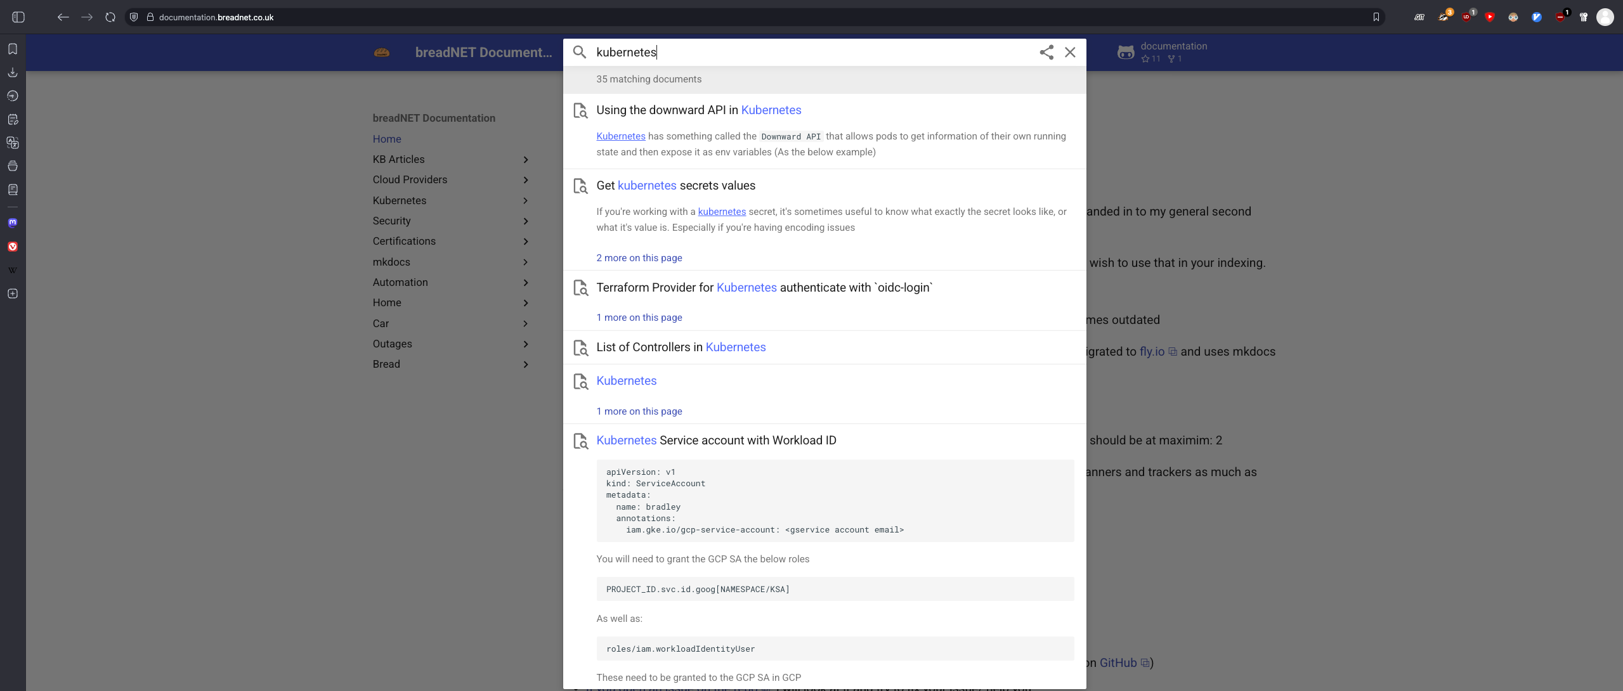Click into the kubernetes search field
Image resolution: width=1623 pixels, height=691 pixels.
click(x=812, y=53)
